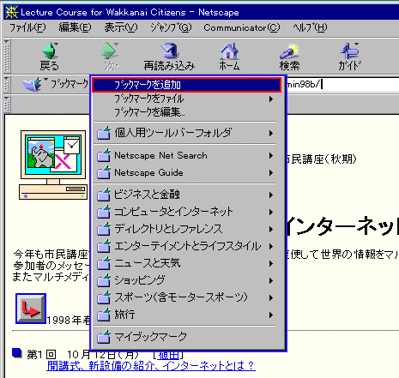The height and width of the screenshot is (378, 399).
Task: Select ブックマークを追加 menu entry
Action: click(186, 85)
